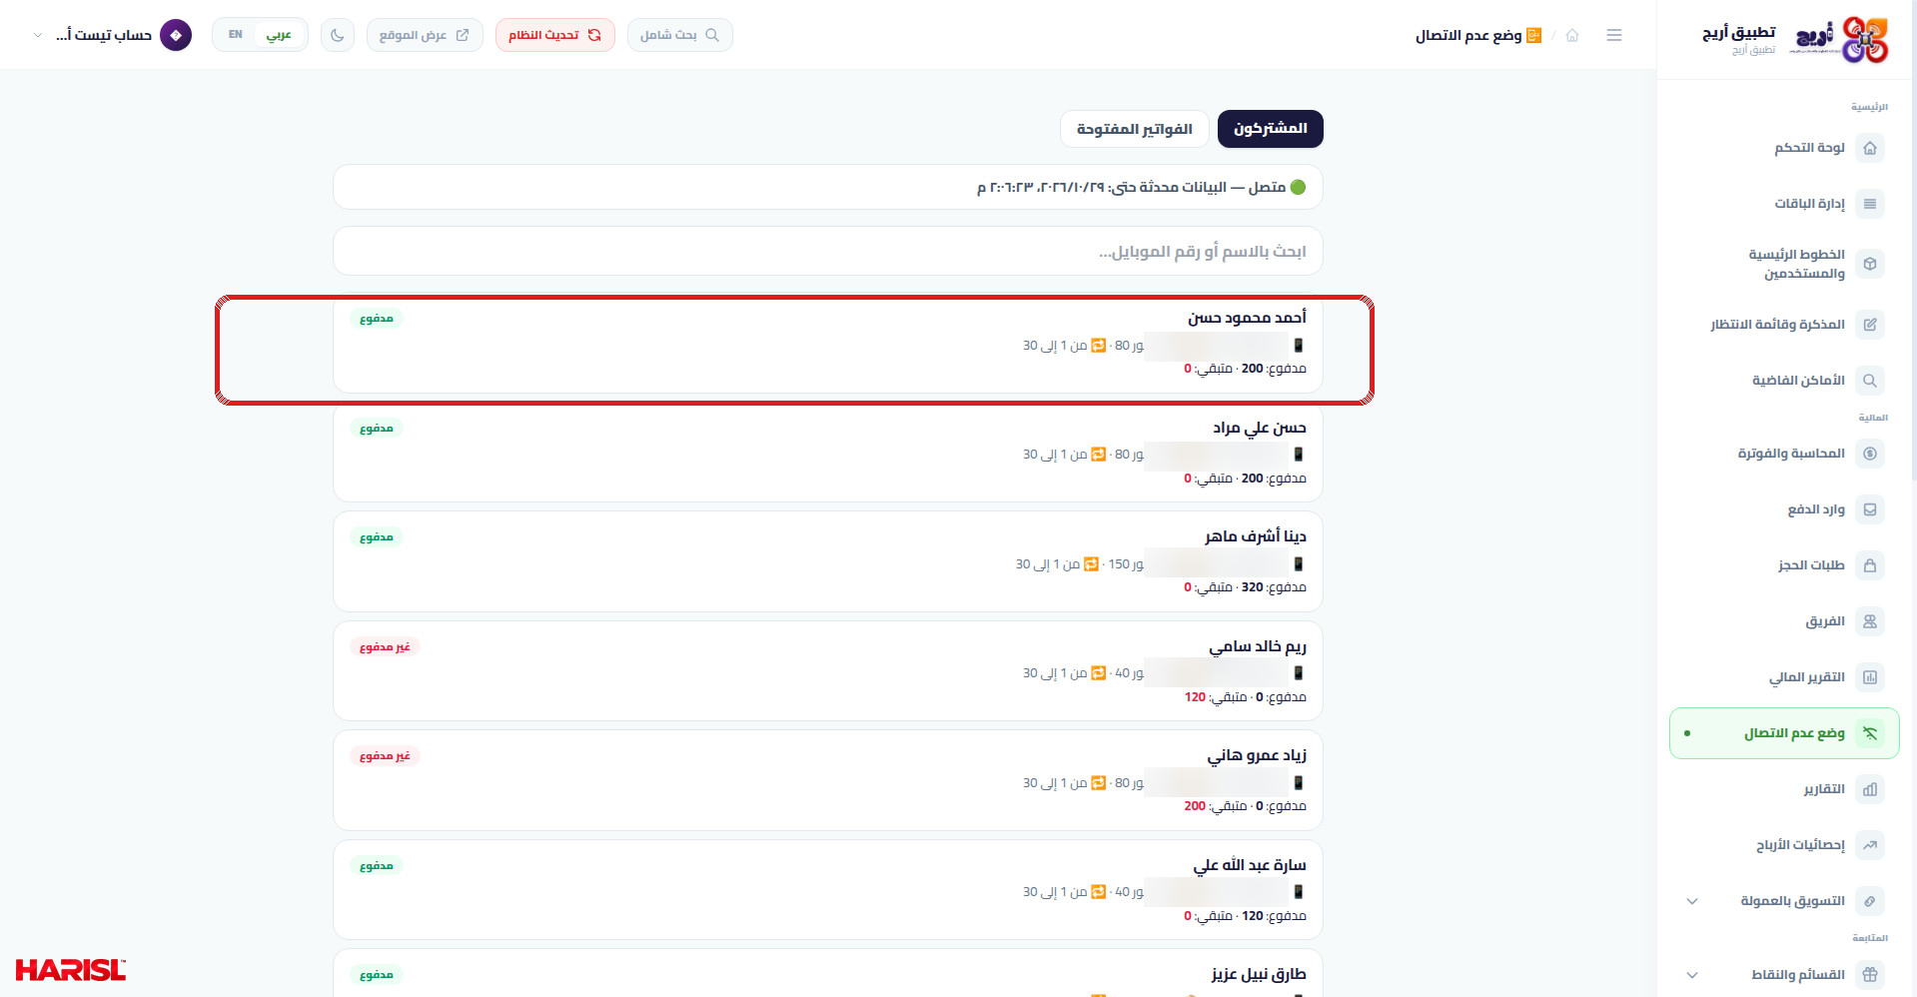Open the المذكرة وقائمة الانتظار edit icon

[1869, 325]
